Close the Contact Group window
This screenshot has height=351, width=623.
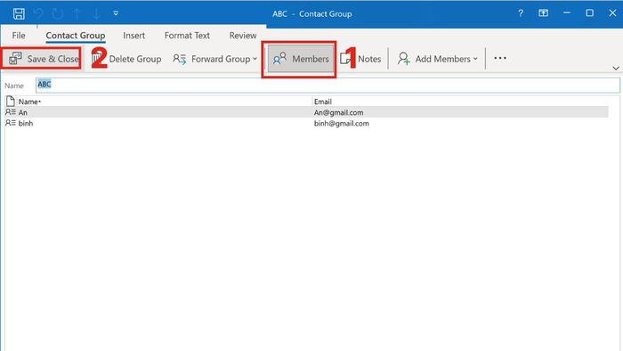[x=612, y=13]
